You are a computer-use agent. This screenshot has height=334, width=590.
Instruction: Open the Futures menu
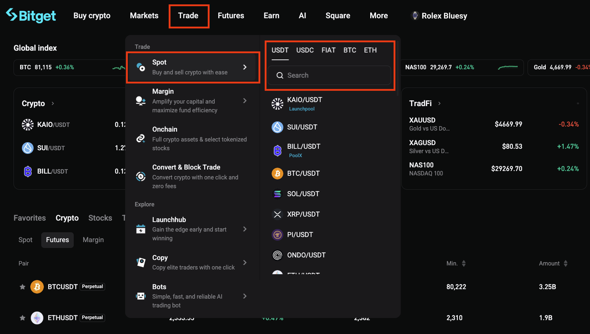[231, 16]
